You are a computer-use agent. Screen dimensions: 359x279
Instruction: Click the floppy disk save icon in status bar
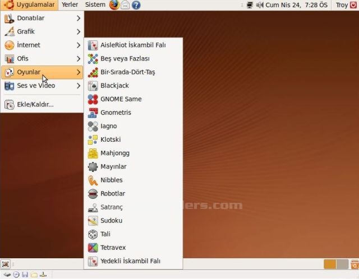(x=25, y=275)
